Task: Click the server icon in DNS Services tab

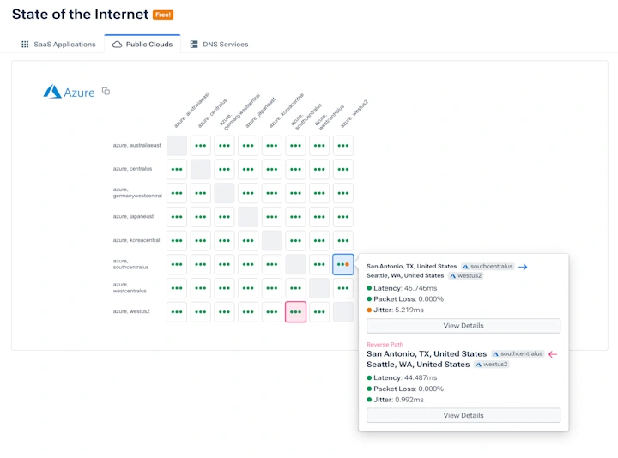Action: [x=194, y=44]
